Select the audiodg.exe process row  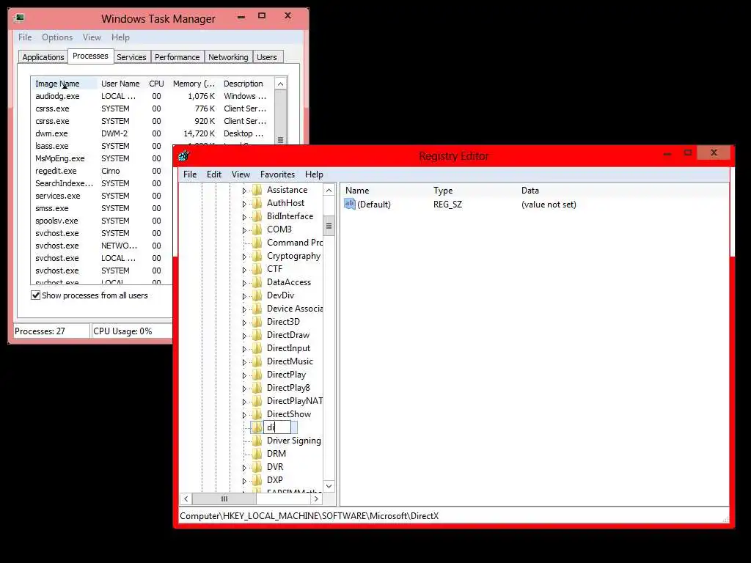click(153, 96)
